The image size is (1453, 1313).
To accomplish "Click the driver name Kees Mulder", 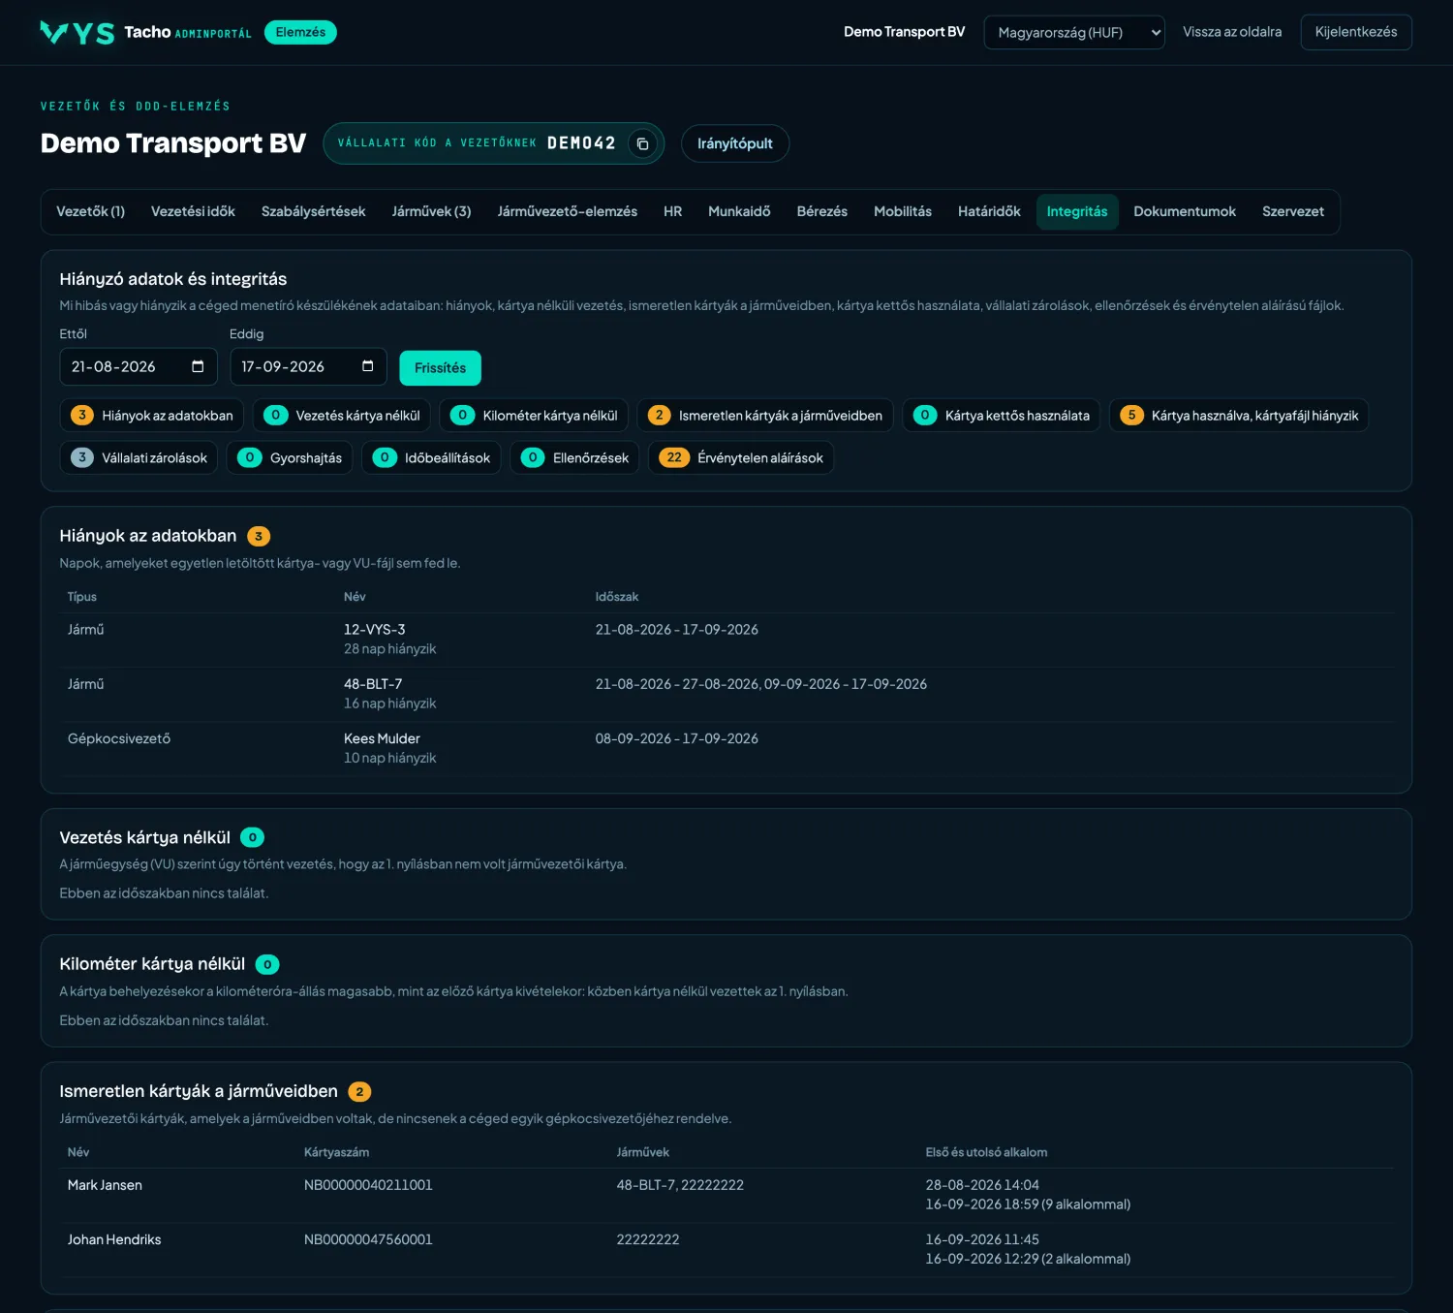I will (382, 738).
